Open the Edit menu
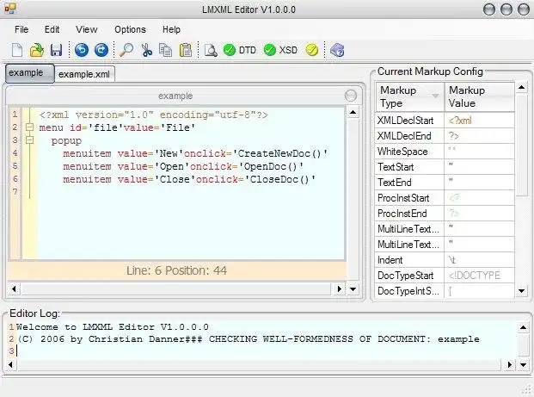Screen dimensions: 534x397 (52, 29)
